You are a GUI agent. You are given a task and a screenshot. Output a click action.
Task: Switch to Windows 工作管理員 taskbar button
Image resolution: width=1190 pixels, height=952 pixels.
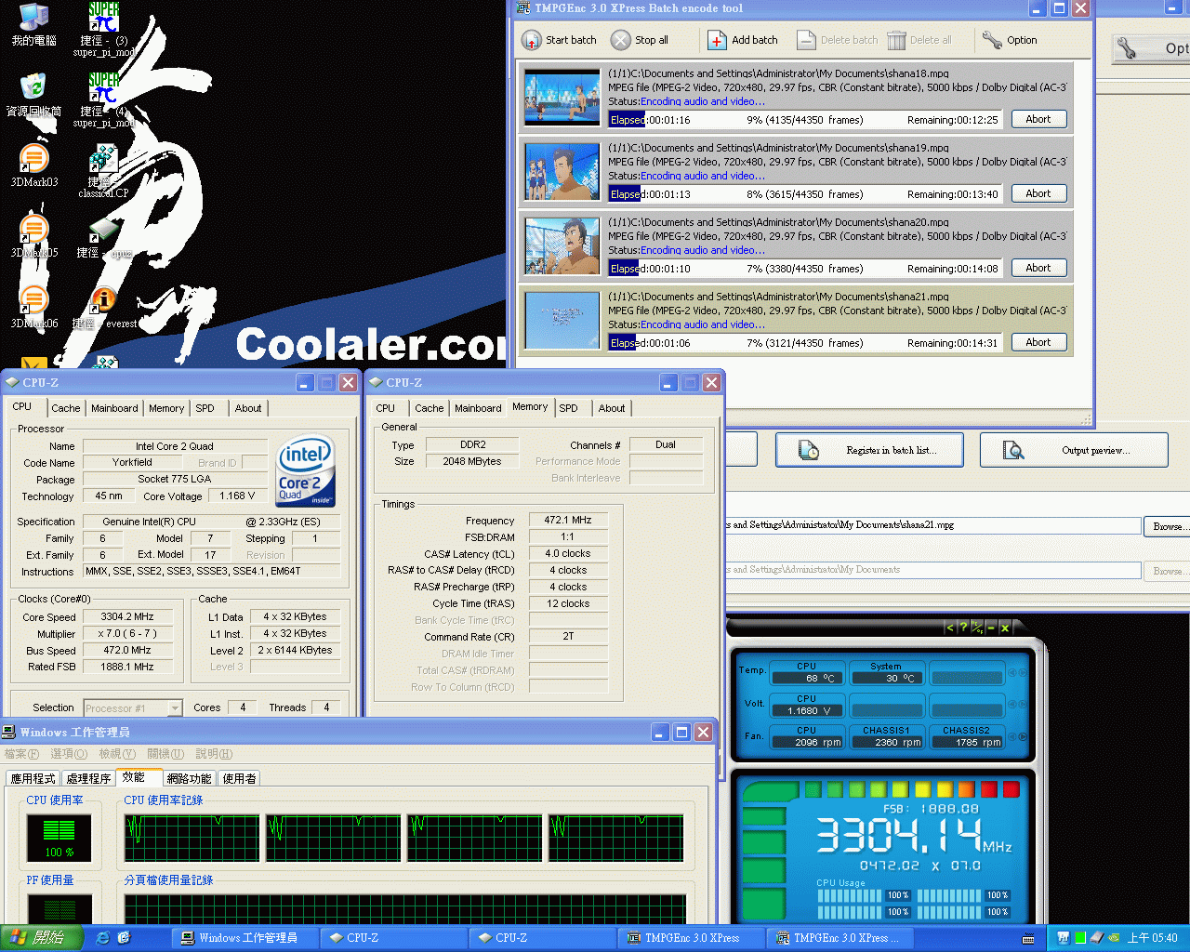click(x=244, y=938)
